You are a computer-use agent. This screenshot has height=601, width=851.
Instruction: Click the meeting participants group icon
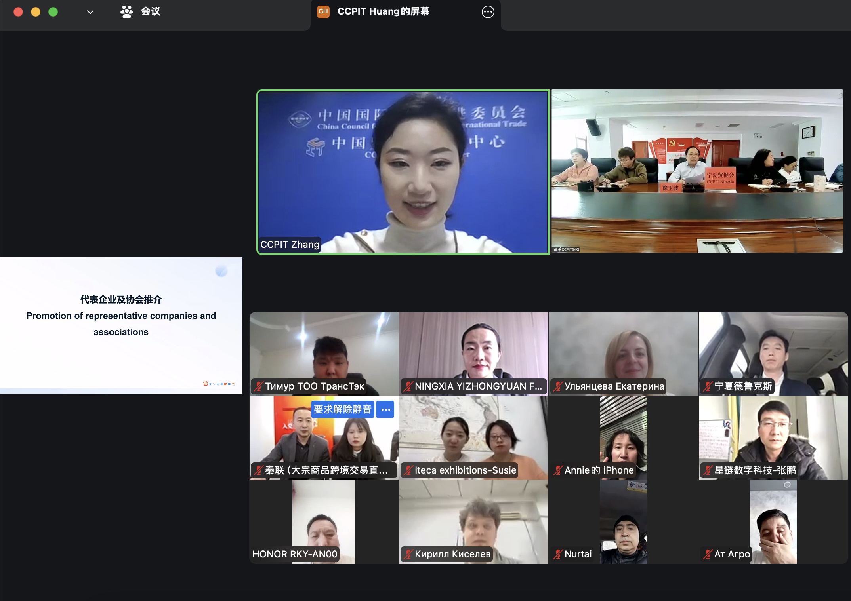tap(126, 12)
